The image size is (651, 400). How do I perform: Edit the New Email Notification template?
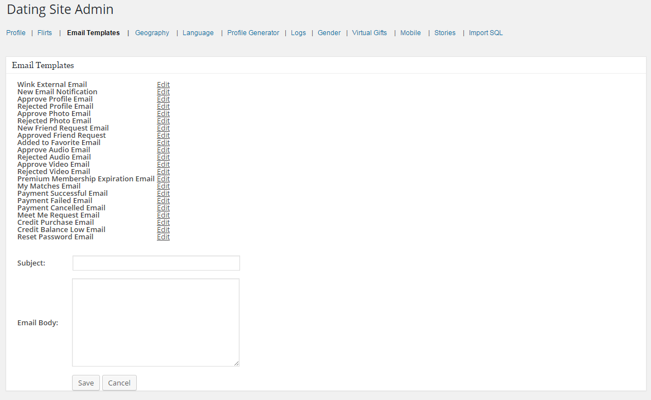tap(163, 91)
